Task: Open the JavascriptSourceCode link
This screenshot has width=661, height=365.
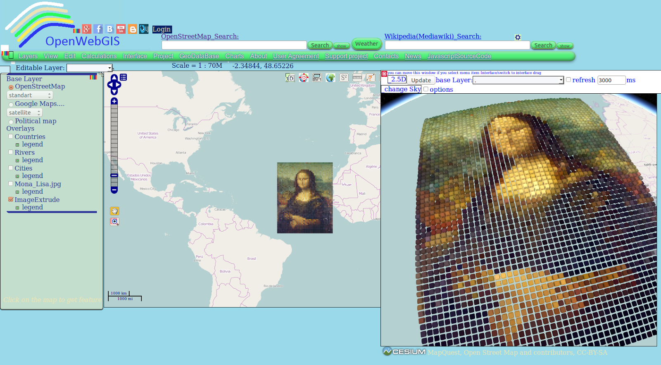Action: coord(459,56)
